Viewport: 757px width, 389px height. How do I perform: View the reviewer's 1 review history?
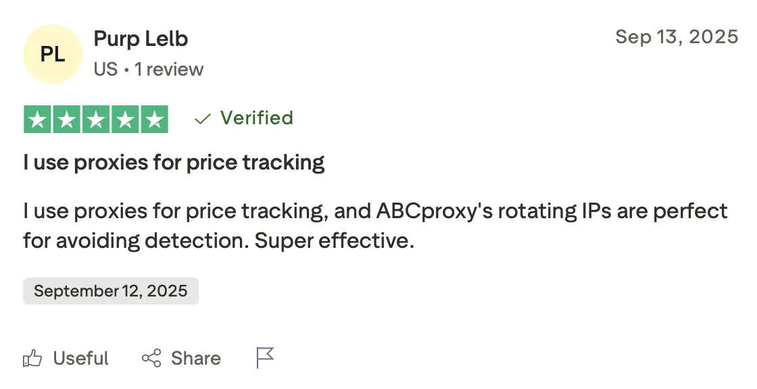tap(169, 69)
